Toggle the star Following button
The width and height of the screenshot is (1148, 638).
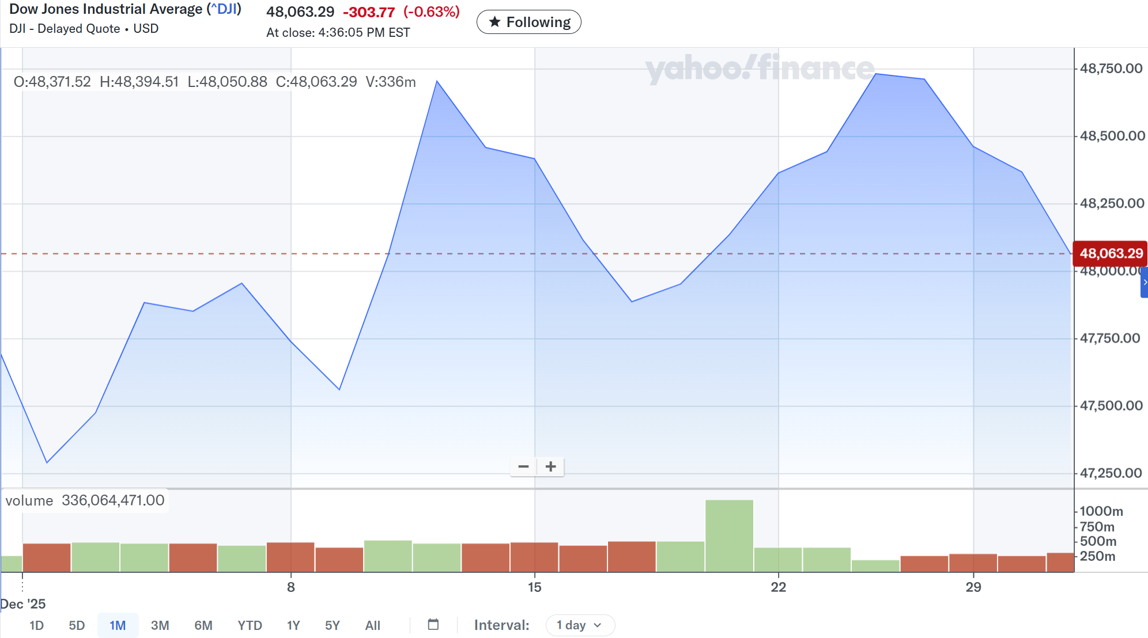click(x=528, y=22)
